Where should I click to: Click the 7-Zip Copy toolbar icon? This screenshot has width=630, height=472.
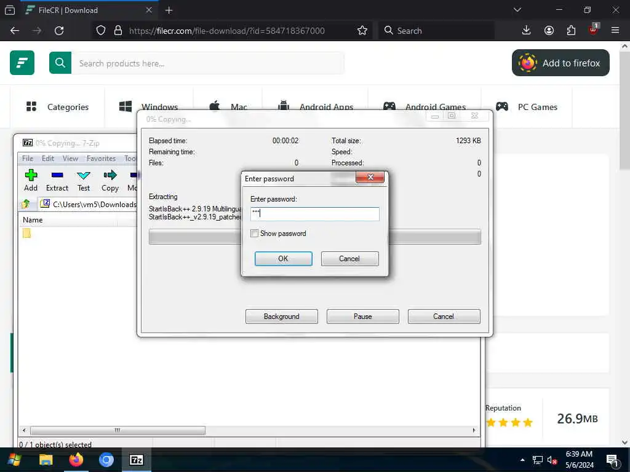click(x=110, y=181)
